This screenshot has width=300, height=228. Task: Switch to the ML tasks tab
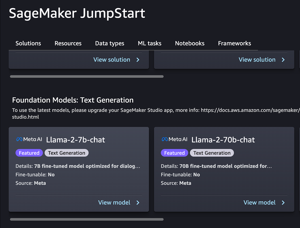[149, 43]
